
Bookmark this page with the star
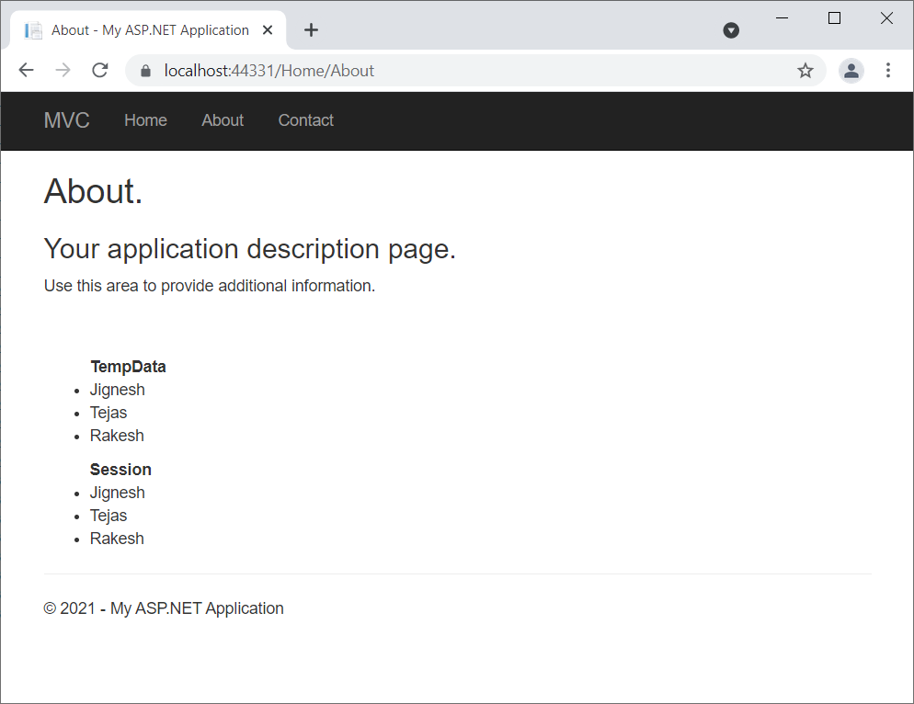805,71
